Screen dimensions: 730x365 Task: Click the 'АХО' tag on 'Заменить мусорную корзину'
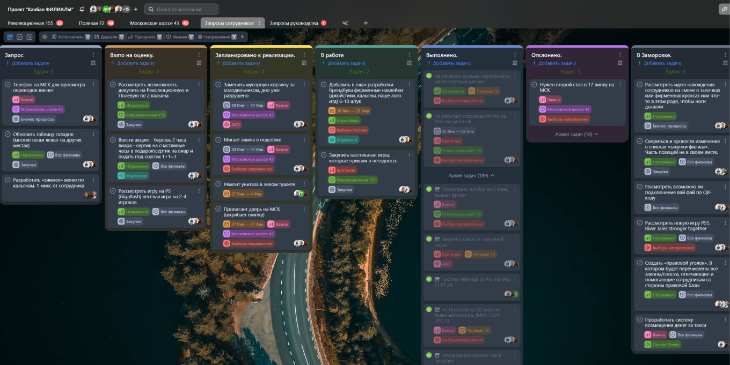click(x=232, y=124)
